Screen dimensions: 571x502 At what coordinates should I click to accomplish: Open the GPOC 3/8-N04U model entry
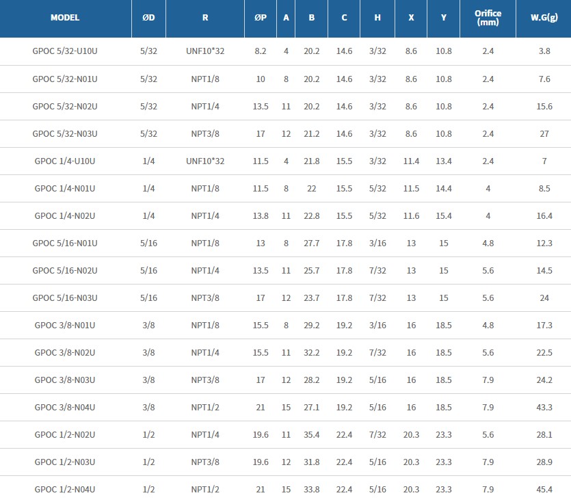[x=65, y=407]
